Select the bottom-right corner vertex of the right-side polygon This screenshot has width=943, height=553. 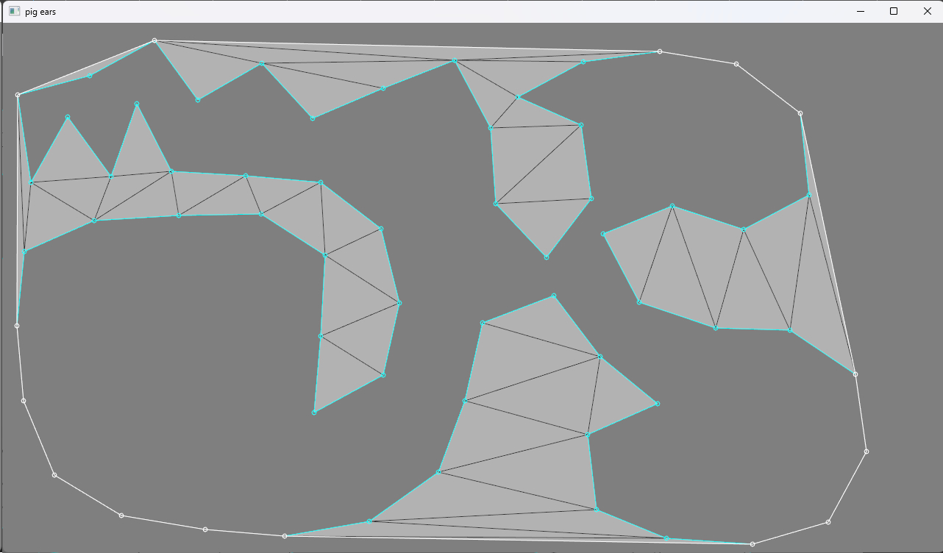(x=855, y=374)
